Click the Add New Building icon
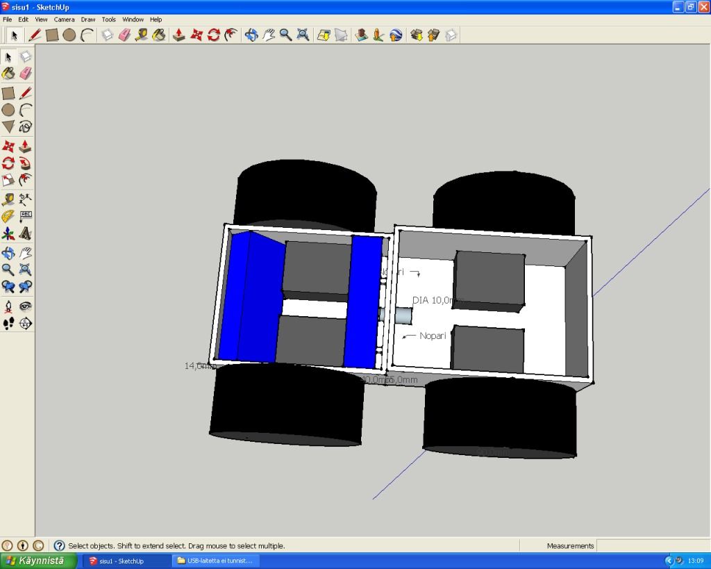711x569 pixels. tap(361, 35)
